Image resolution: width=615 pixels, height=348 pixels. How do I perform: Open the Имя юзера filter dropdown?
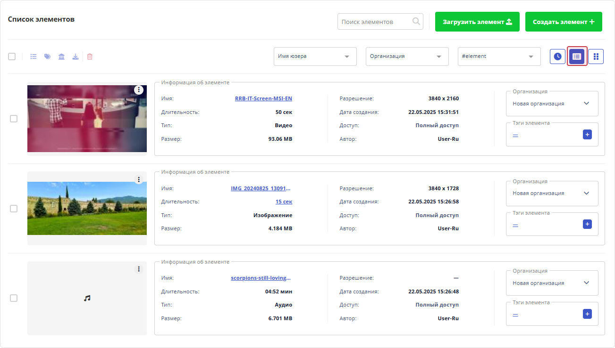315,57
